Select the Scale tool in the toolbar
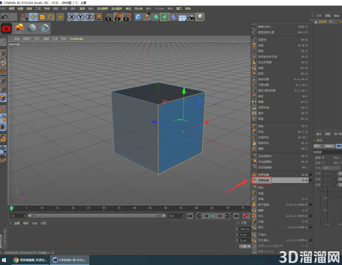Screen dimensions: 342x265 tap(42, 17)
